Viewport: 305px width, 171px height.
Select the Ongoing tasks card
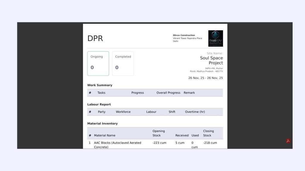tap(98, 64)
